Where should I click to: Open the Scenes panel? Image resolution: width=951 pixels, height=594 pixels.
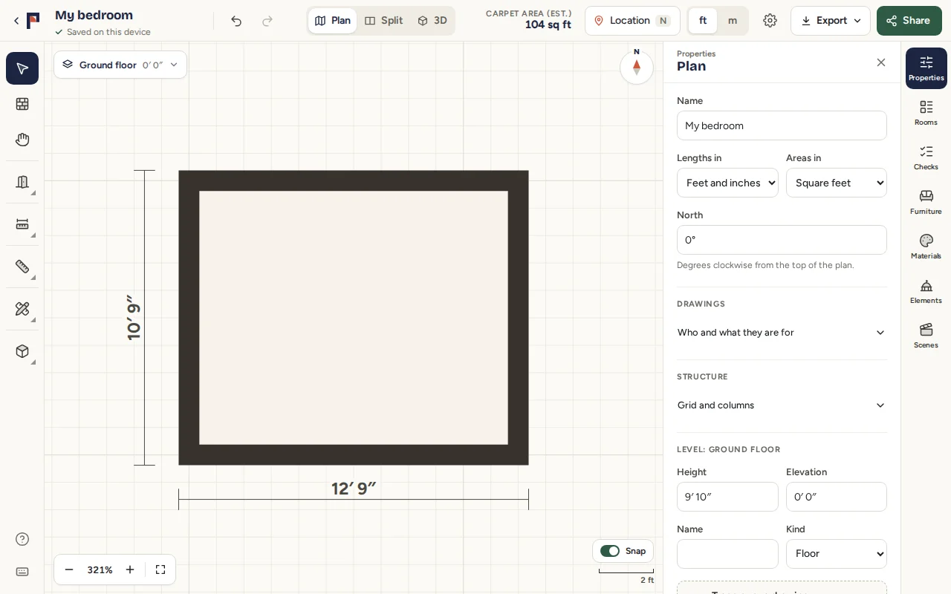point(926,336)
